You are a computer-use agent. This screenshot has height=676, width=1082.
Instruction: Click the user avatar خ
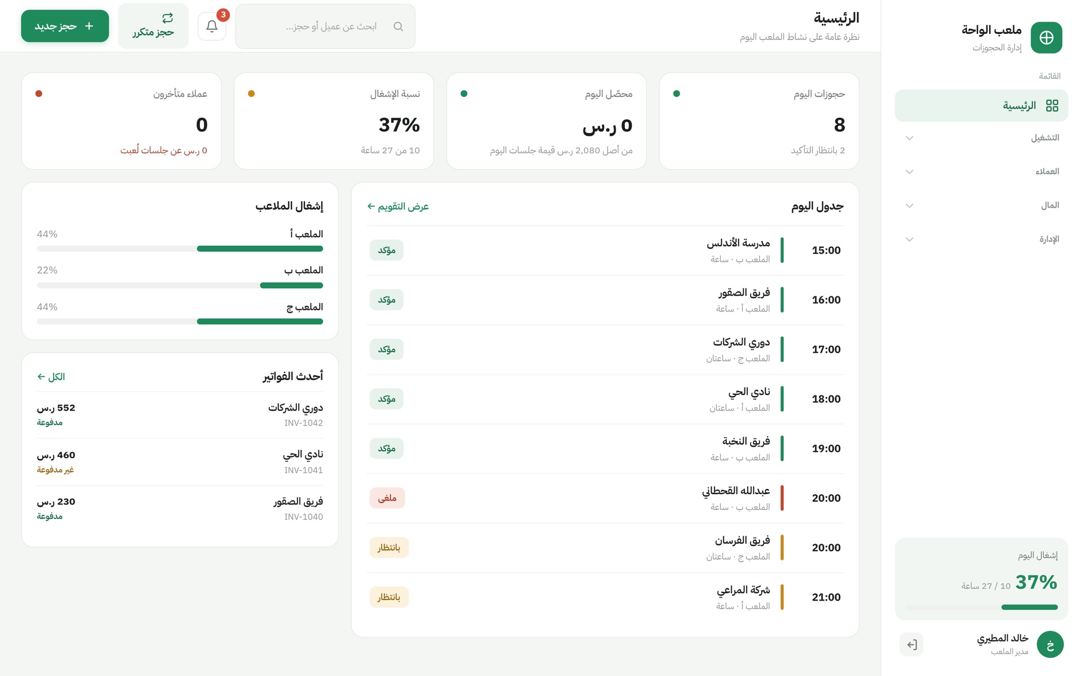[x=1050, y=644]
